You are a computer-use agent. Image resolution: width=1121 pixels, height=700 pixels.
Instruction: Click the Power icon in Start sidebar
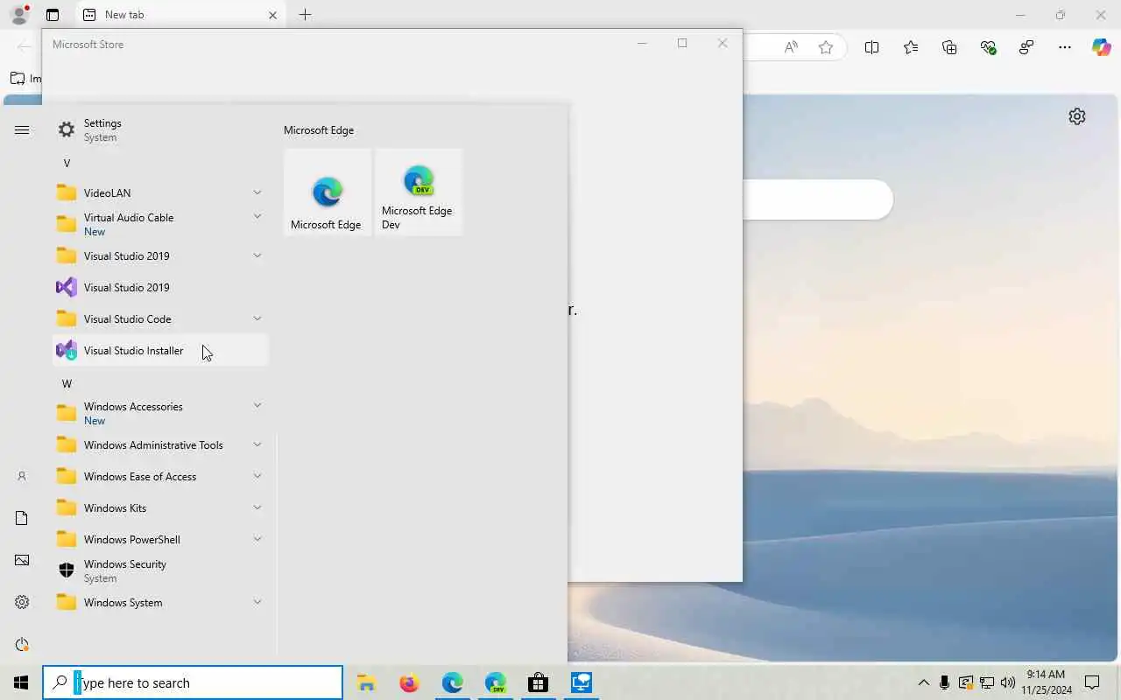click(x=22, y=644)
